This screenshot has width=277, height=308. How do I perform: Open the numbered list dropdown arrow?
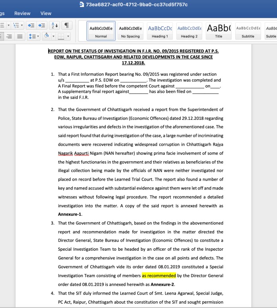point(8,25)
